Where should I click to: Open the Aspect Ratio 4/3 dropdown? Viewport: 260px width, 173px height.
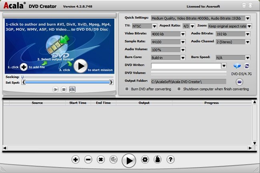192,26
